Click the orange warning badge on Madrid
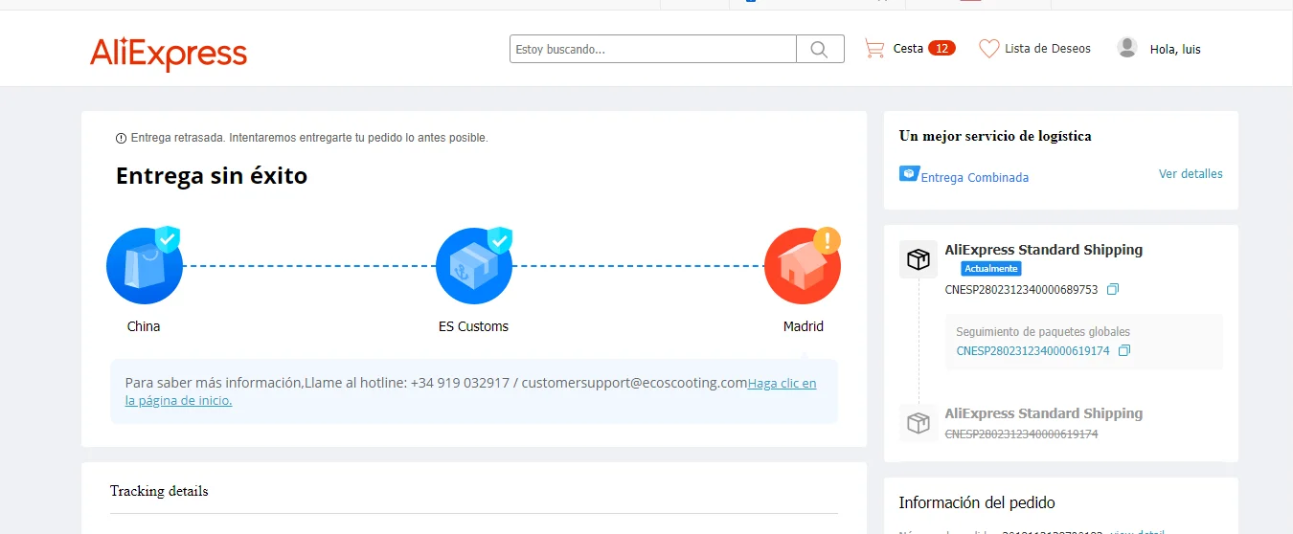 click(x=827, y=239)
